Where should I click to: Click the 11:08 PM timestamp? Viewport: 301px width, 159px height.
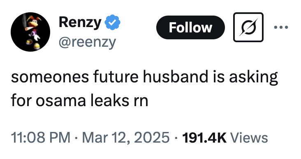(41, 138)
